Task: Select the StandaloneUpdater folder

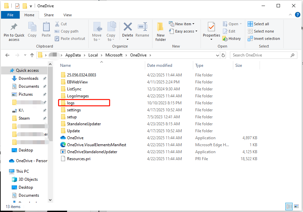Action: pyautogui.click(x=84, y=124)
